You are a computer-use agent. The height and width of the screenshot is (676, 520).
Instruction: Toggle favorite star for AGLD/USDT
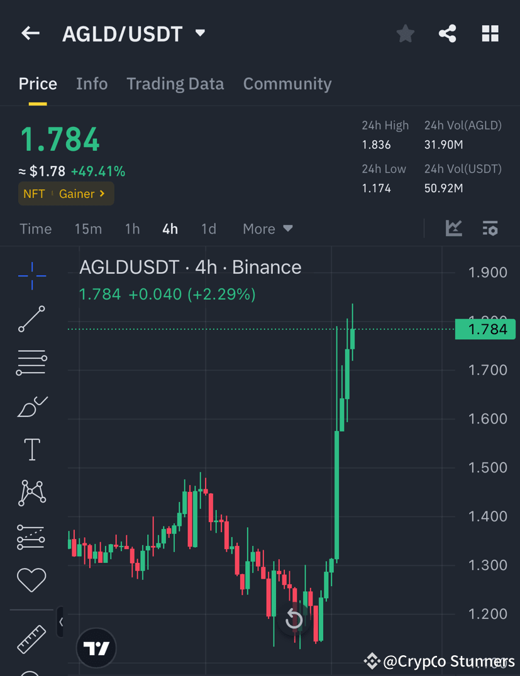tap(405, 33)
